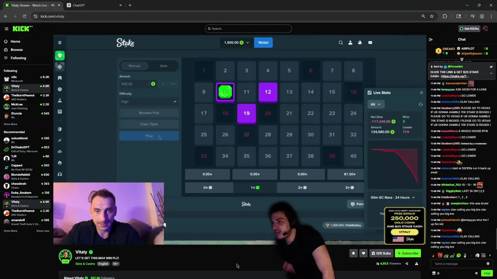Open Stake notifications bell icon

(x=360, y=43)
